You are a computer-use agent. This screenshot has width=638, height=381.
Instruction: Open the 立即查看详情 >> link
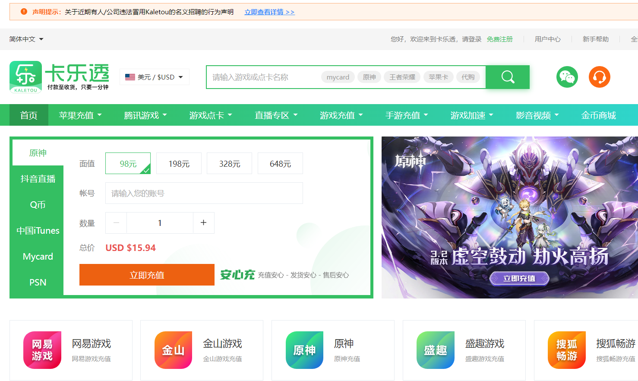[269, 12]
